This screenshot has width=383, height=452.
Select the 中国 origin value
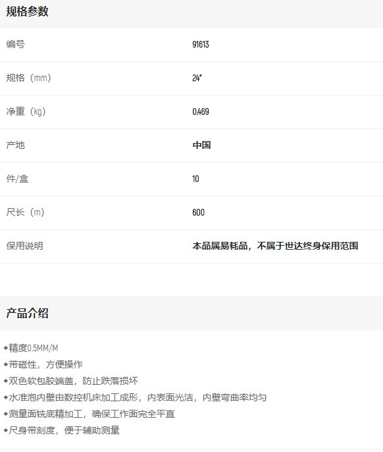point(201,145)
